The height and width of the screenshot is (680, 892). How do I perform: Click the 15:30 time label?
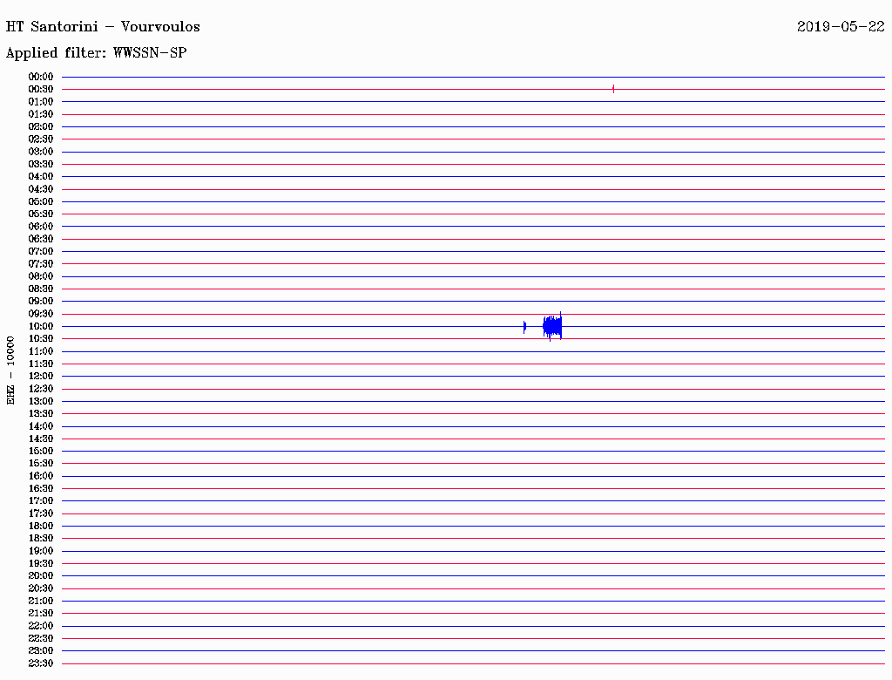click(x=41, y=464)
